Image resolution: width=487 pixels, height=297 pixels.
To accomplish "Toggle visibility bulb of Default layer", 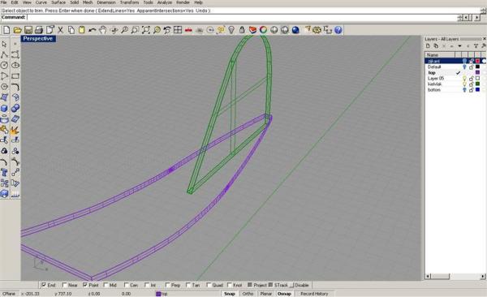I will click(x=464, y=67).
